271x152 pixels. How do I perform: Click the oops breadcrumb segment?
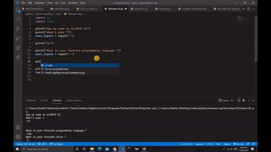click(58, 14)
